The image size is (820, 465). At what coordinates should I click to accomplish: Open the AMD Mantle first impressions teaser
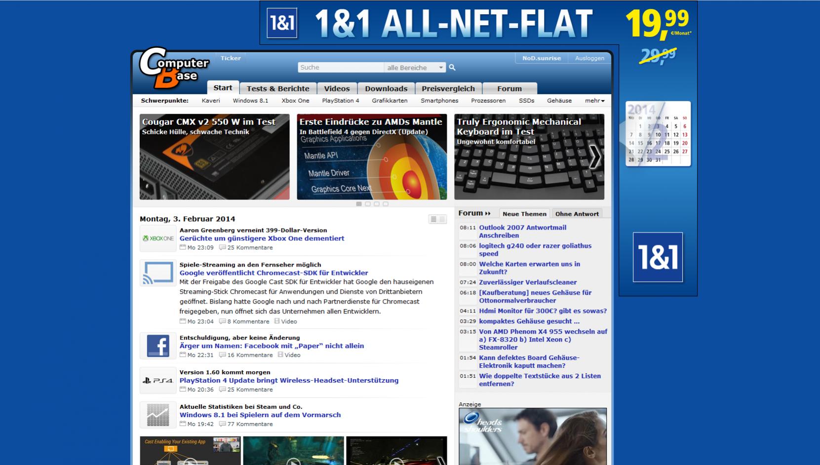(372, 157)
